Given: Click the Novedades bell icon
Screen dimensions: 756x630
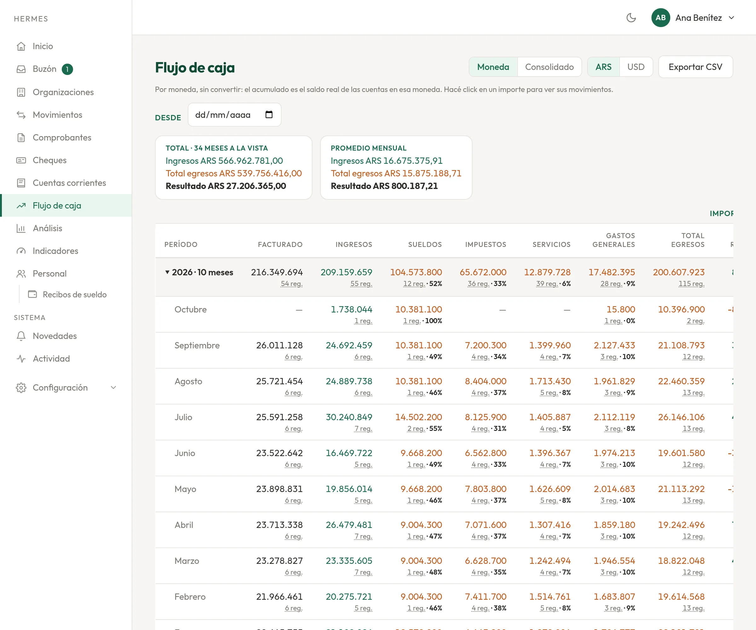Looking at the screenshot, I should (x=21, y=336).
